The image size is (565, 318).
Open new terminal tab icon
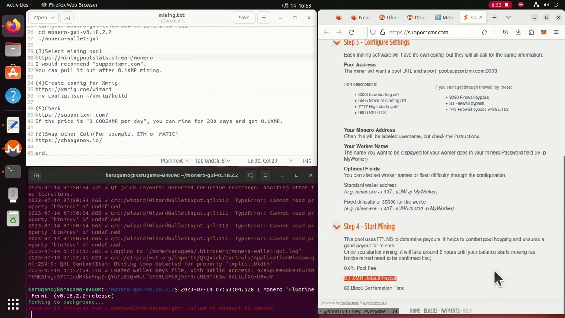(x=37, y=175)
